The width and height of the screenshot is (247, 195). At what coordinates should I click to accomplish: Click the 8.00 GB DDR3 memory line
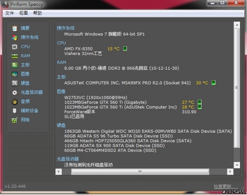coord(122,68)
